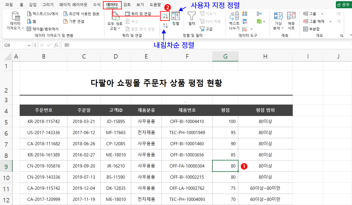Image resolution: width=352 pixels, height=205 pixels.
Task: Select all cells with corner triangle
Action: click(x=8, y=57)
